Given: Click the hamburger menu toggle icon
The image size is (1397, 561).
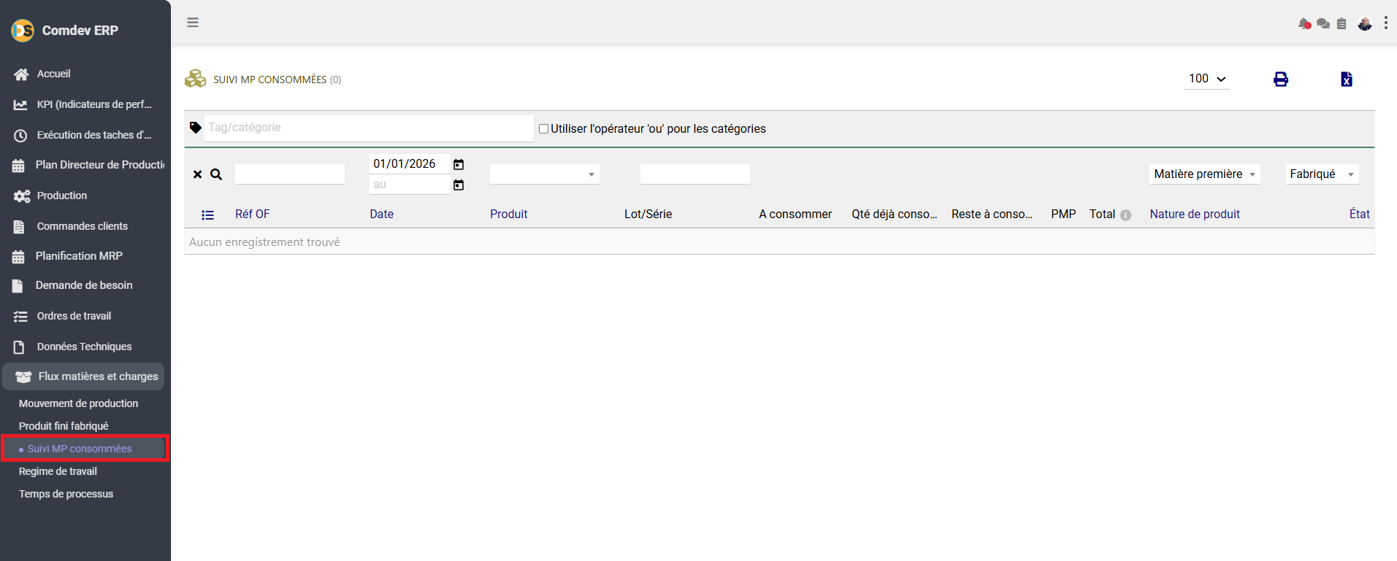Looking at the screenshot, I should point(193,23).
